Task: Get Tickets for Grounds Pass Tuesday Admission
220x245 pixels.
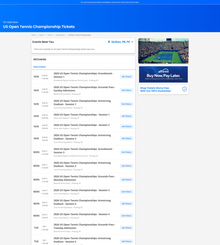Action: coord(126,228)
